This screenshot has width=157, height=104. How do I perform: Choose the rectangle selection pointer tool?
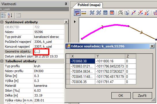127,13
